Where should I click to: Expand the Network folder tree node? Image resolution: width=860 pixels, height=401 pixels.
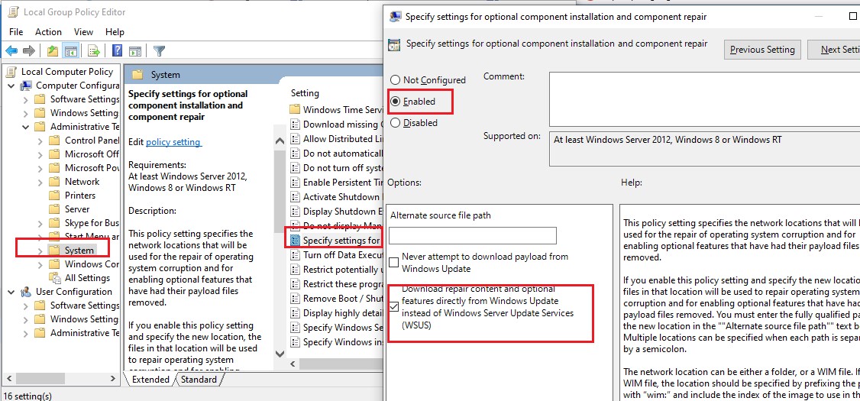pos(40,182)
